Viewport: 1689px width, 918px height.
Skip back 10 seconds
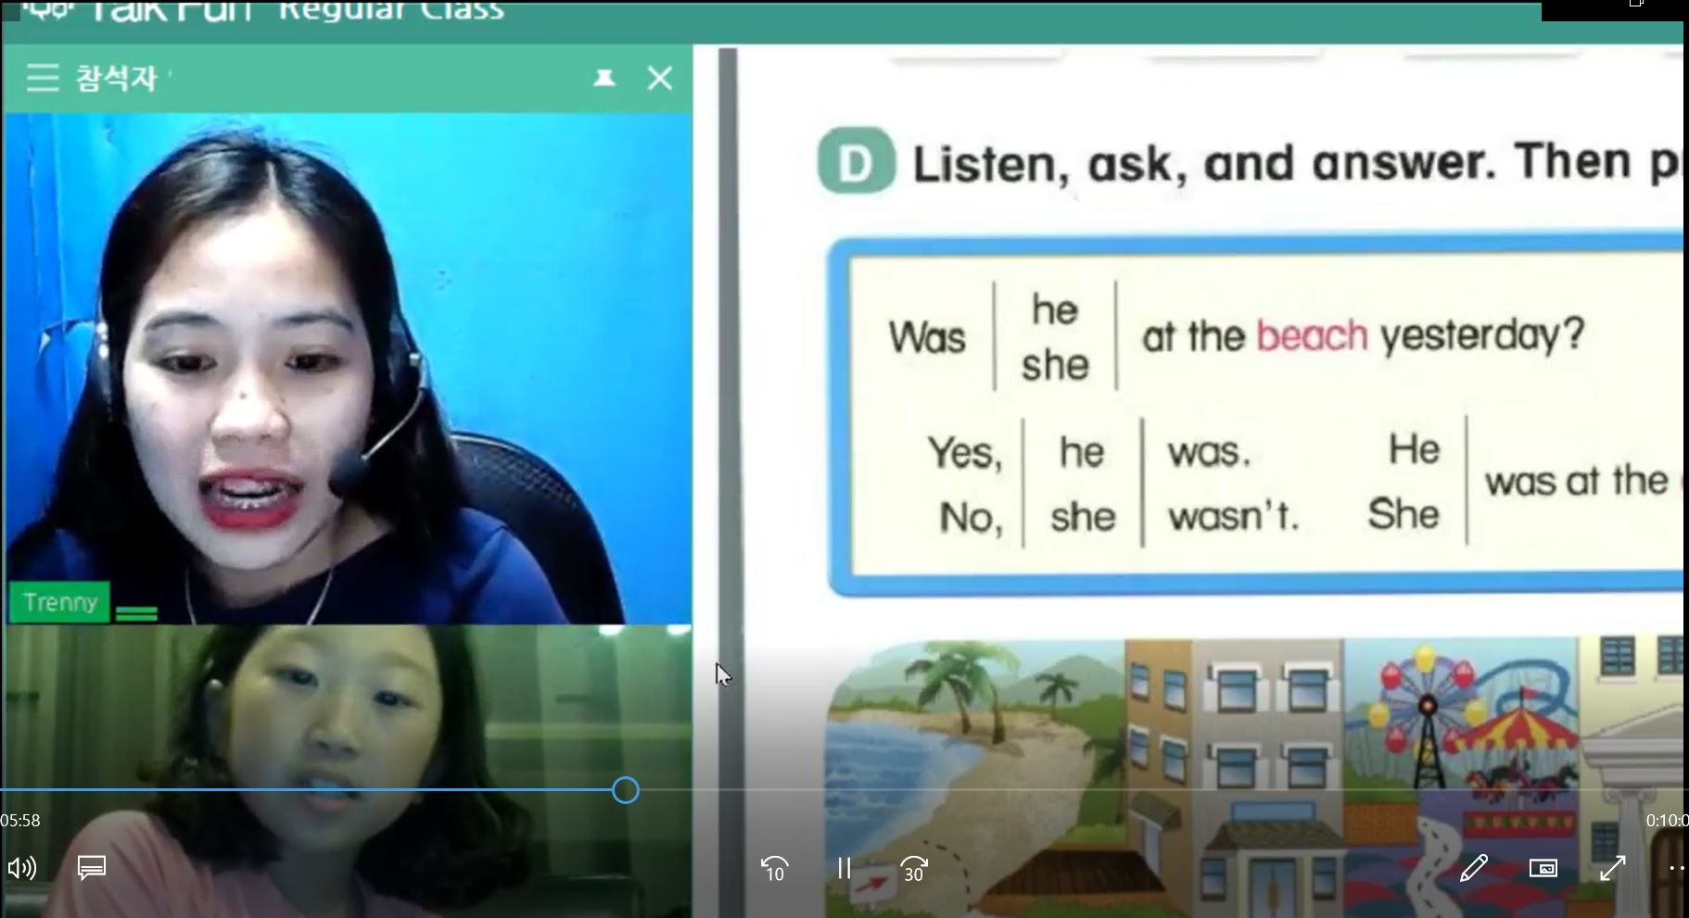click(774, 869)
